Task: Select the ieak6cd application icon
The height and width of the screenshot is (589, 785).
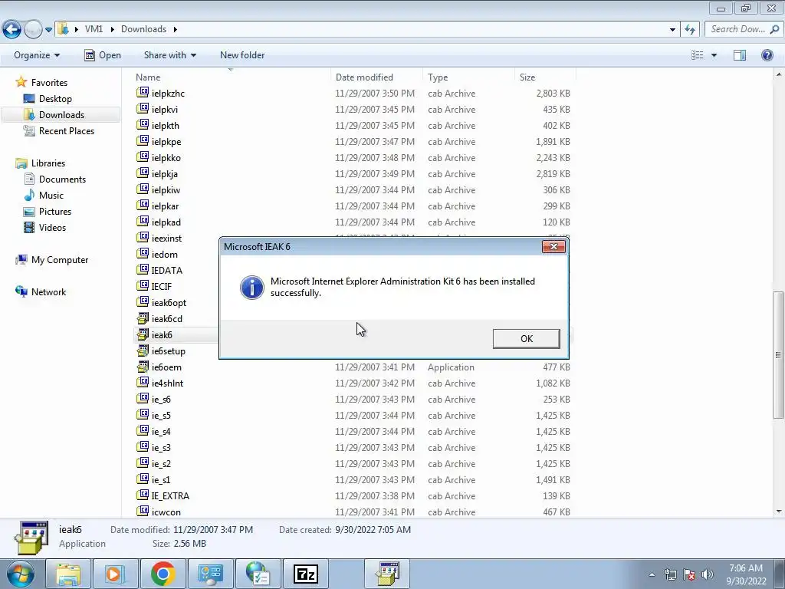Action: coord(143,318)
